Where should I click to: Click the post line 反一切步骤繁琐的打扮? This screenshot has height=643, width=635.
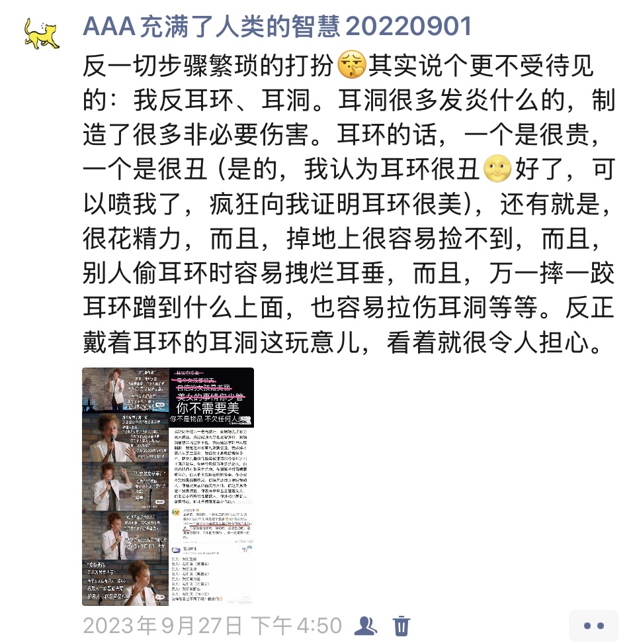tap(208, 66)
